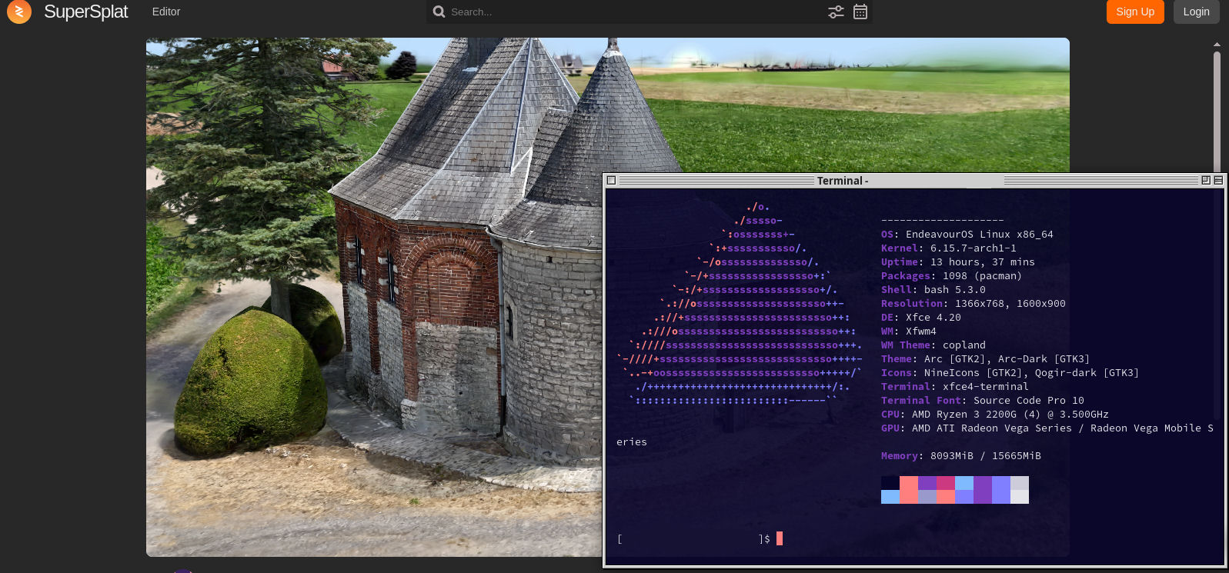Screen dimensions: 1229x573
Task: Click the magnifier search icon
Action: 439,12
